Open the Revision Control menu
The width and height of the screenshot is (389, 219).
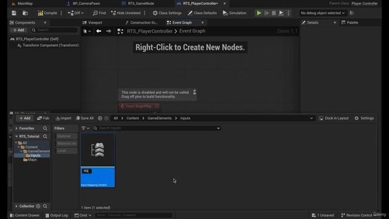coord(356,215)
